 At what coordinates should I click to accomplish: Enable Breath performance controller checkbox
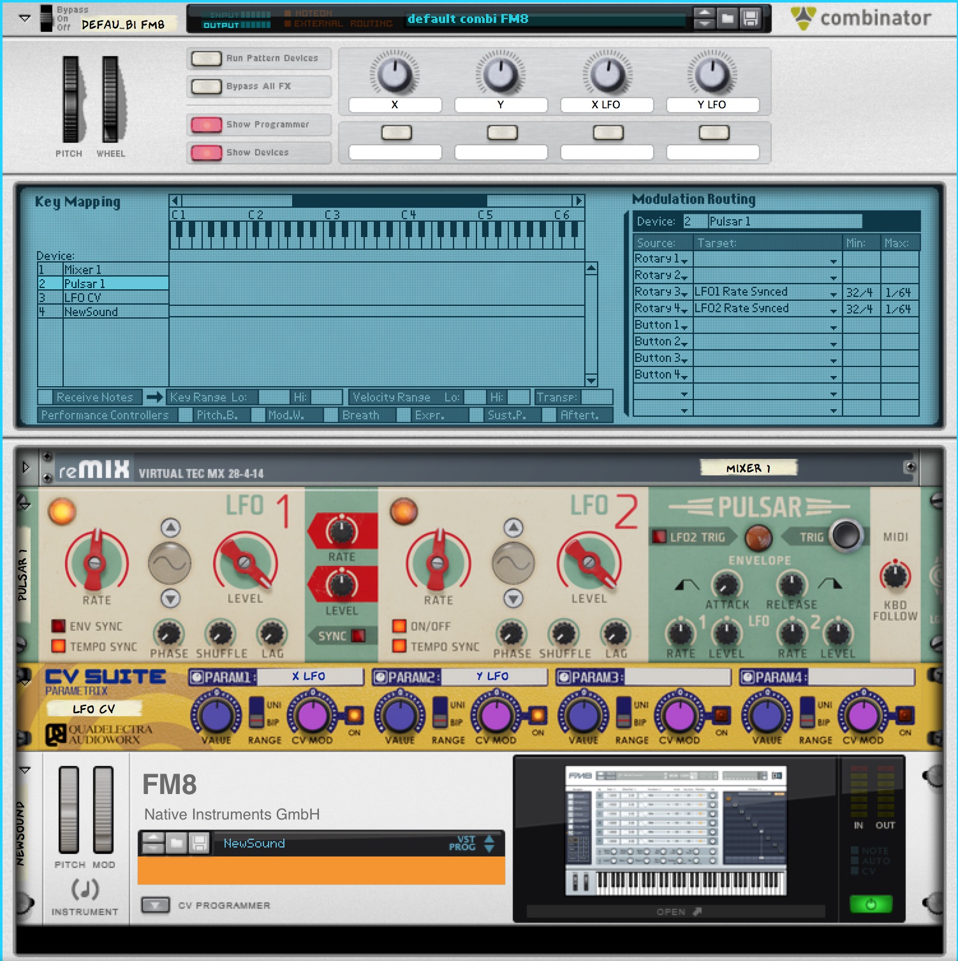pyautogui.click(x=330, y=415)
